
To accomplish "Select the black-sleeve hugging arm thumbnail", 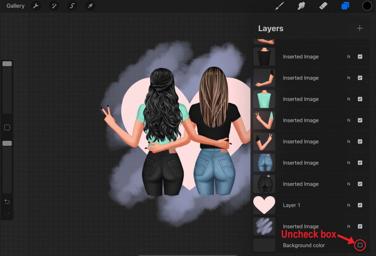I will coord(264,78).
